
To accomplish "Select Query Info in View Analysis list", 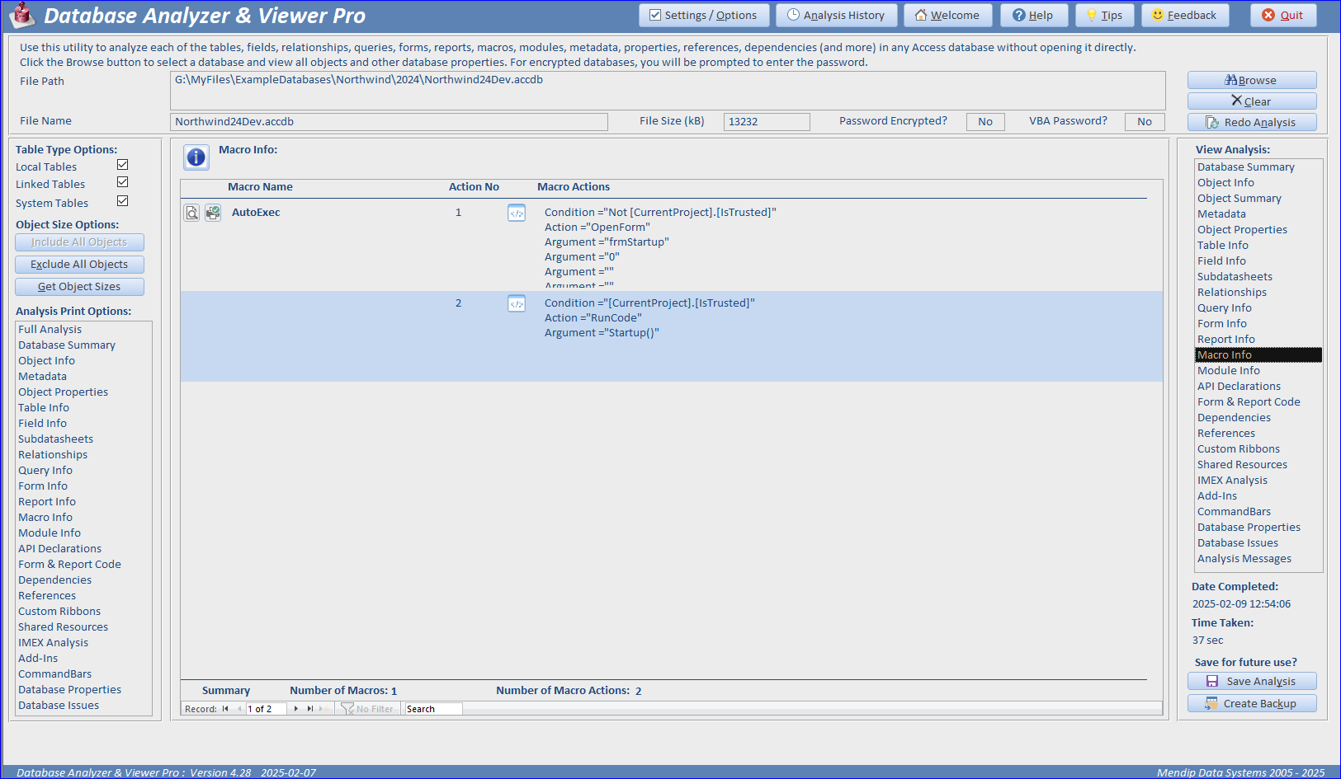I will (x=1225, y=308).
